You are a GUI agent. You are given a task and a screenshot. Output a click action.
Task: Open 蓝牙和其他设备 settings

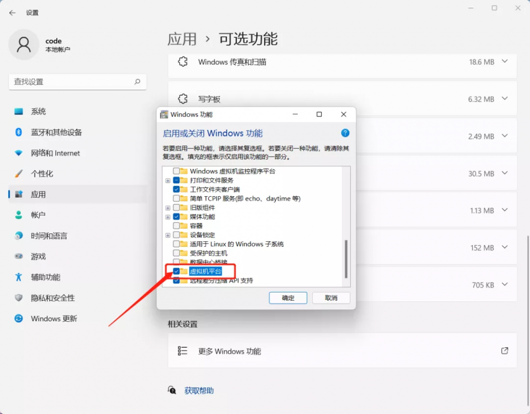pyautogui.click(x=78, y=132)
